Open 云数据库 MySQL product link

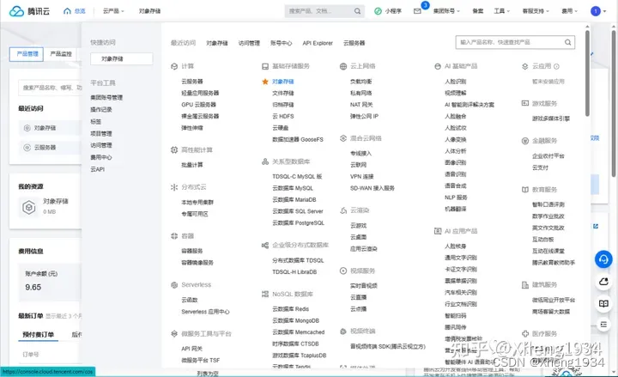click(293, 188)
